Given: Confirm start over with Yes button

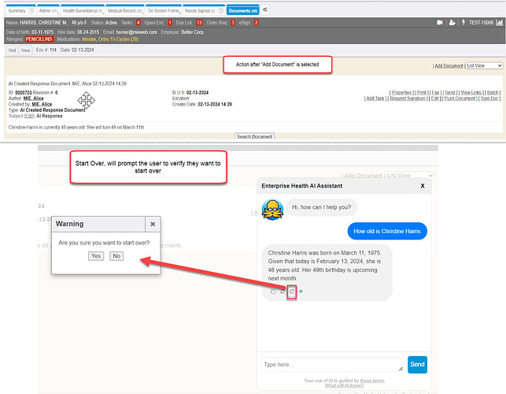Looking at the screenshot, I should (96, 256).
